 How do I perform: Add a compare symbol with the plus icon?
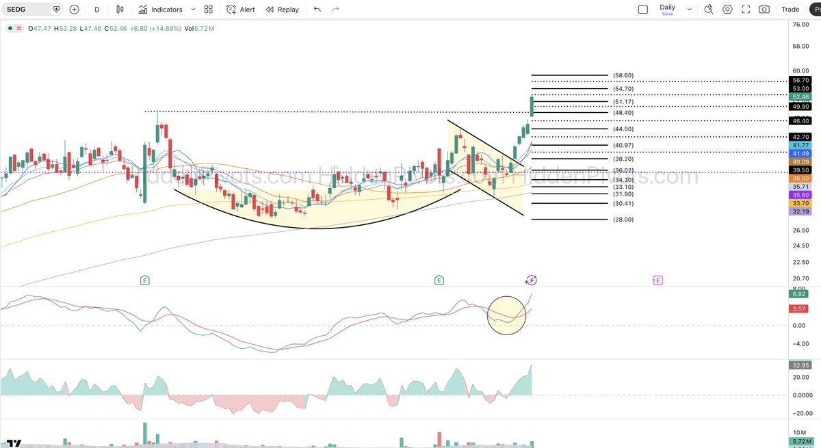(74, 10)
